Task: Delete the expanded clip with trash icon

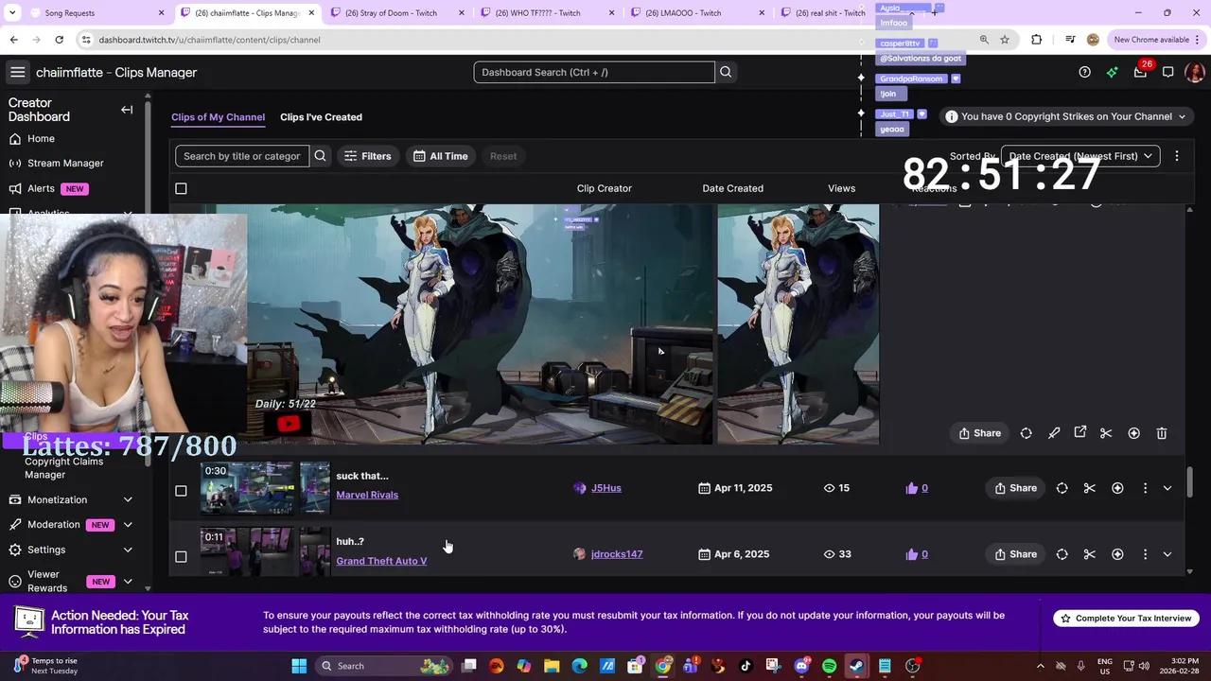Action: (1162, 433)
